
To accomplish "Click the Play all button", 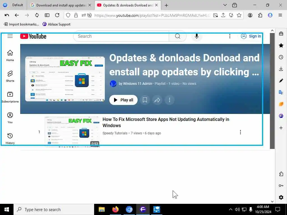I will point(123,100).
